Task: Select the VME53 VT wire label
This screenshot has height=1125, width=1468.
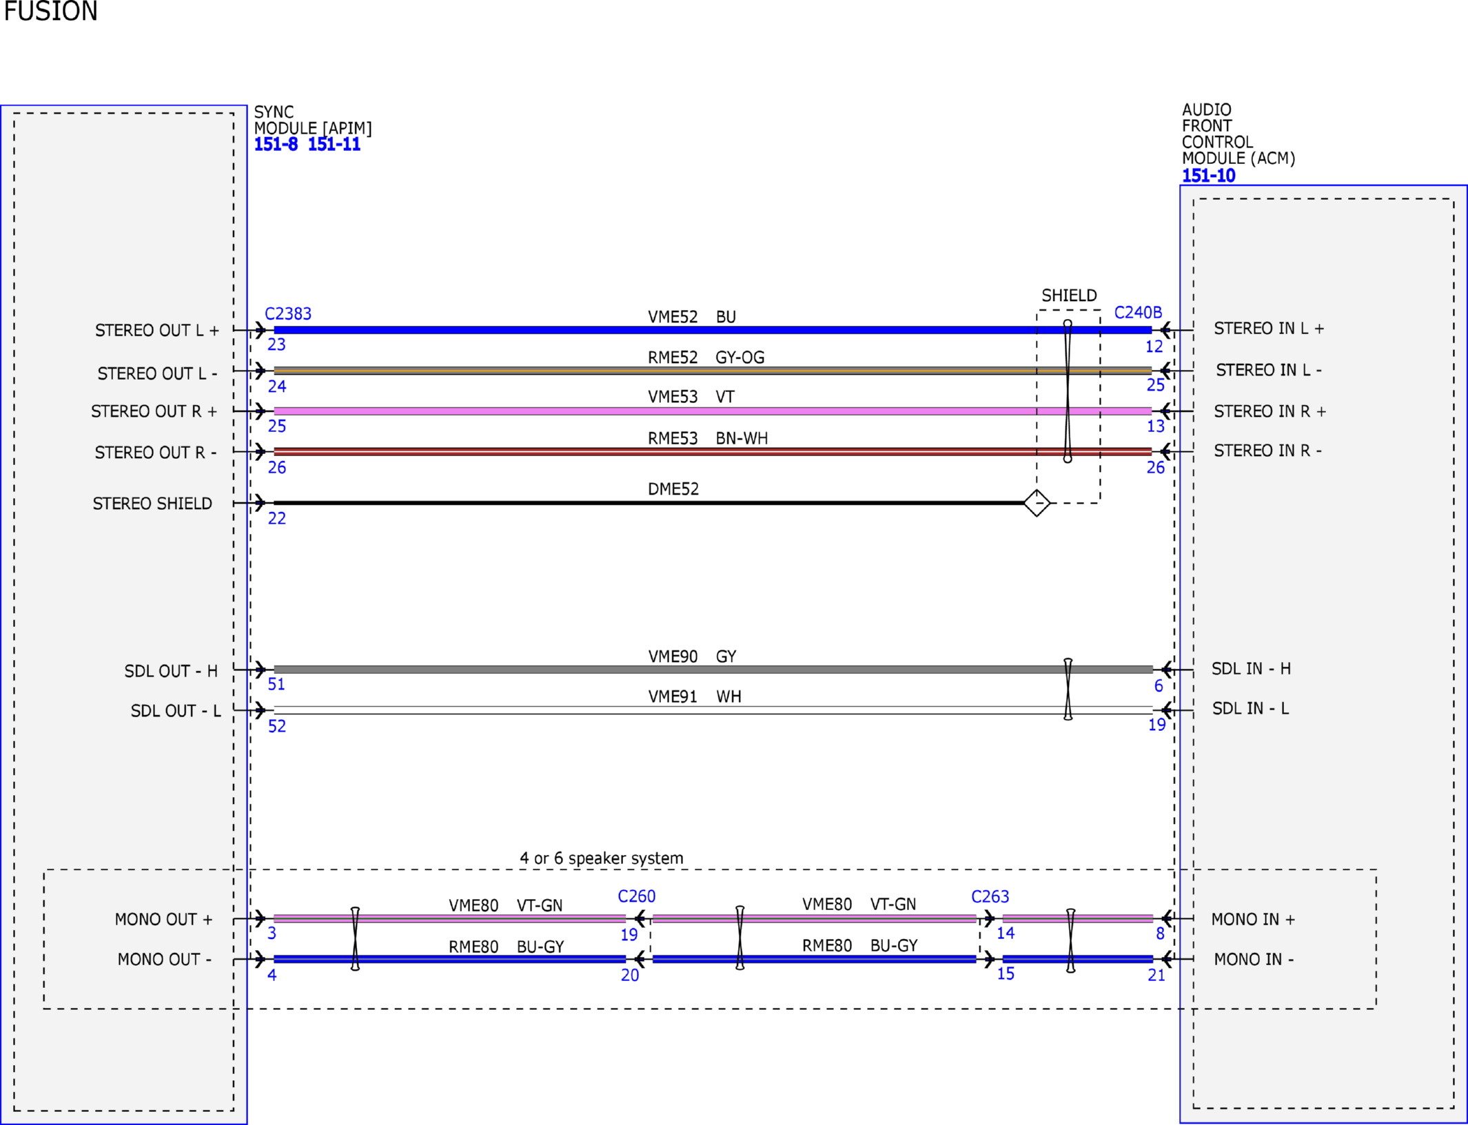Action: [x=691, y=397]
